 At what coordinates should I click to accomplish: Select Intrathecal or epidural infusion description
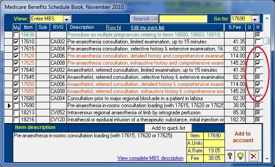[145, 120]
